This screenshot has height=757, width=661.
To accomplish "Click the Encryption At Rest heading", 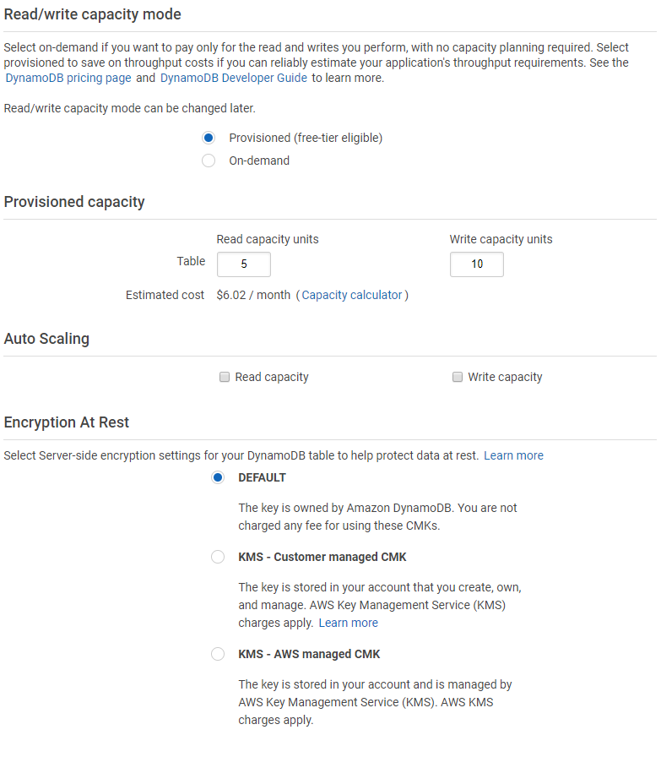I will [67, 422].
